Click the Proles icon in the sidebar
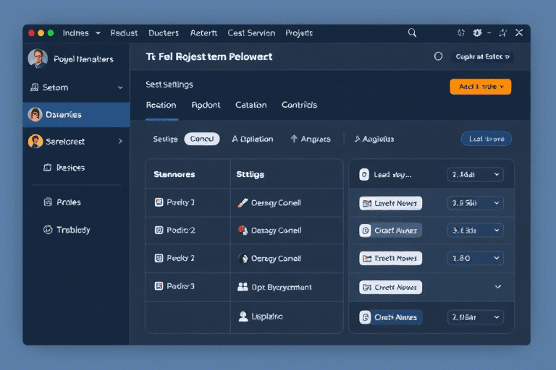Viewport: 556px width, 370px height. (48, 202)
